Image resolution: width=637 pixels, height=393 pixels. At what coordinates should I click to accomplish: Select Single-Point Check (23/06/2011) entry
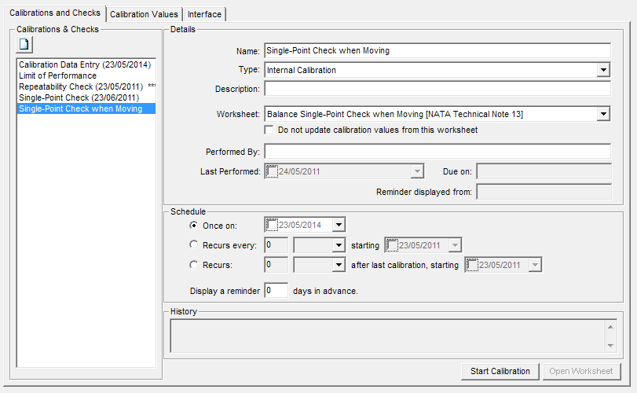pyautogui.click(x=79, y=97)
